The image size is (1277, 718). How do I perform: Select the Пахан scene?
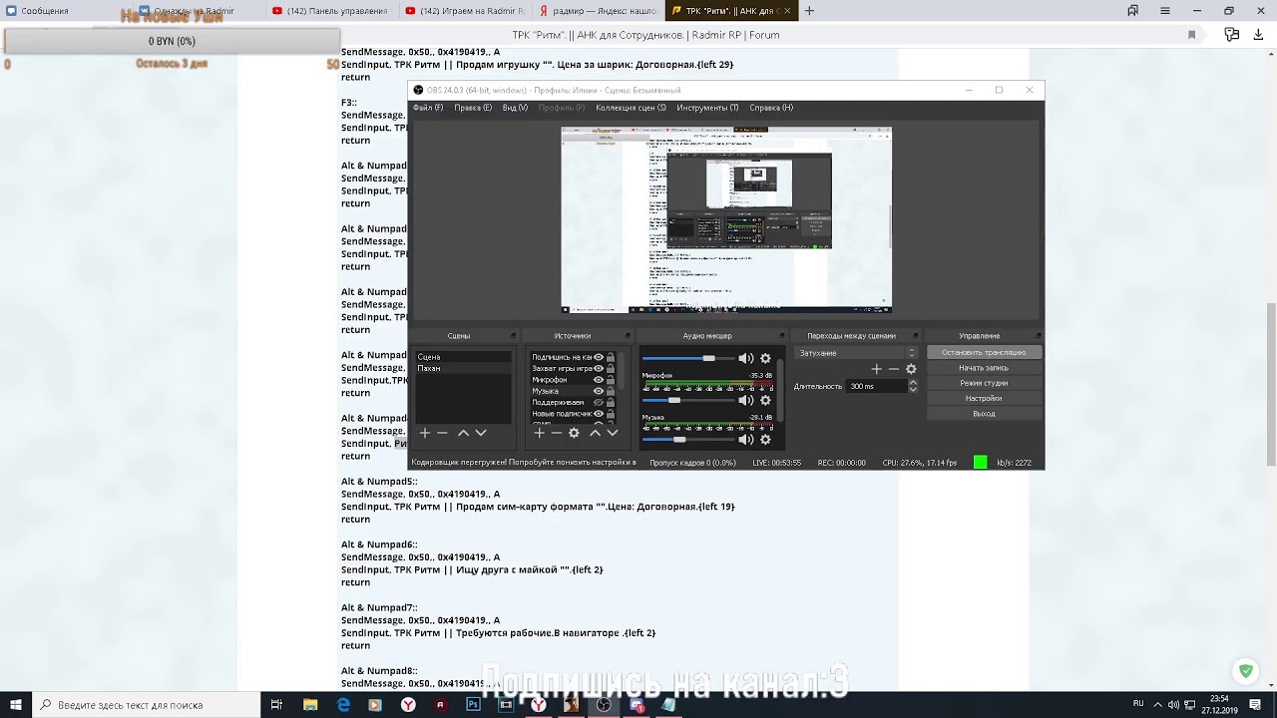click(x=463, y=369)
